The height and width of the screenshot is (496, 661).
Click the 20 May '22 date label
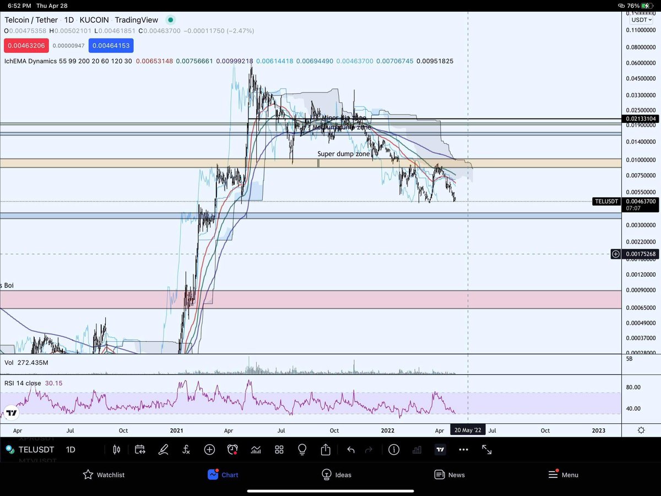coord(468,430)
